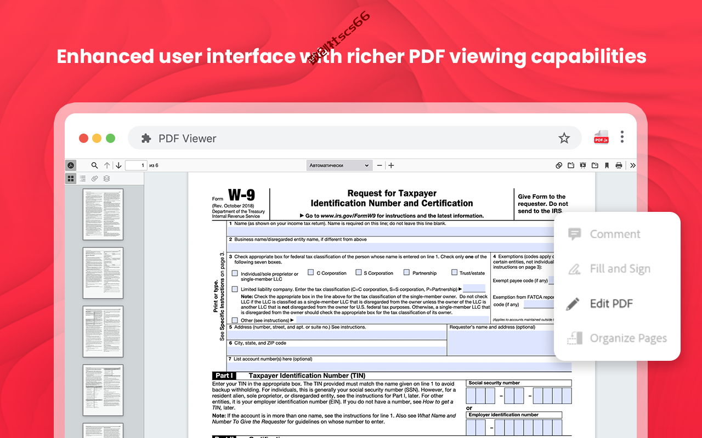Show attachments paperclip in sidebar

[94, 178]
